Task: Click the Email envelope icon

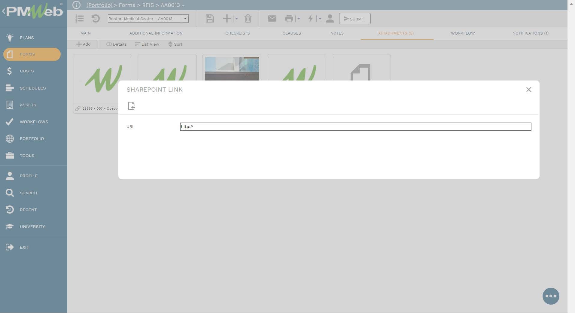Action: [272, 19]
